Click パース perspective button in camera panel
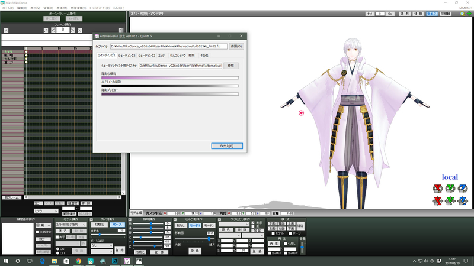The width and height of the screenshot is (474, 266). point(117,225)
